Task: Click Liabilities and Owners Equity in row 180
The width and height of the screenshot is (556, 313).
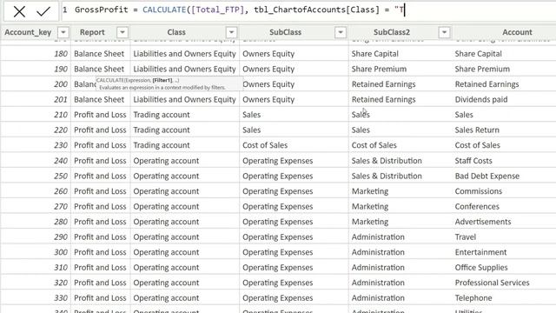Action: [184, 54]
